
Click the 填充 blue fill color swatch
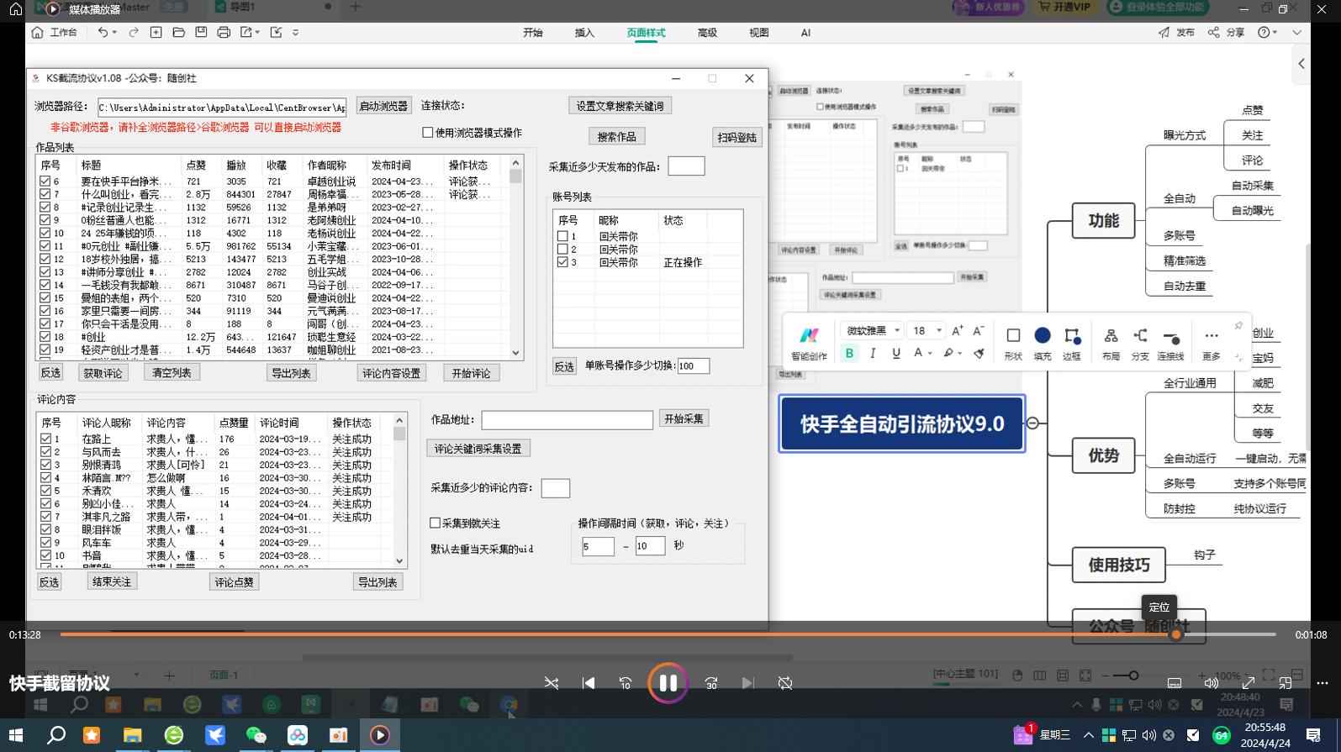tap(1043, 336)
